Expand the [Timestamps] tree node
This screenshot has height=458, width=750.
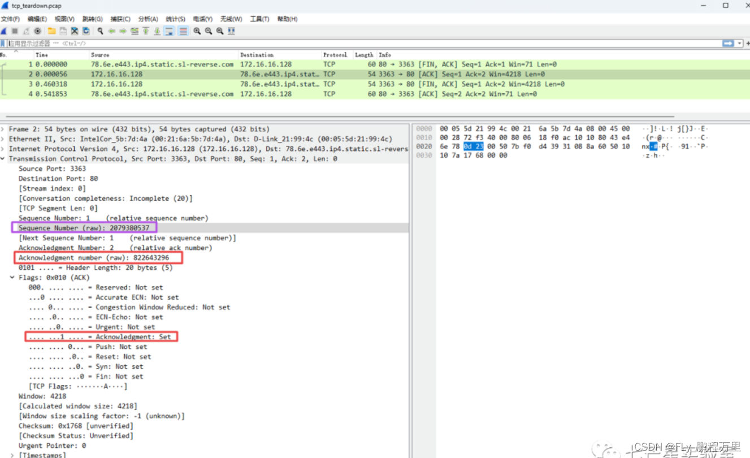[12, 455]
